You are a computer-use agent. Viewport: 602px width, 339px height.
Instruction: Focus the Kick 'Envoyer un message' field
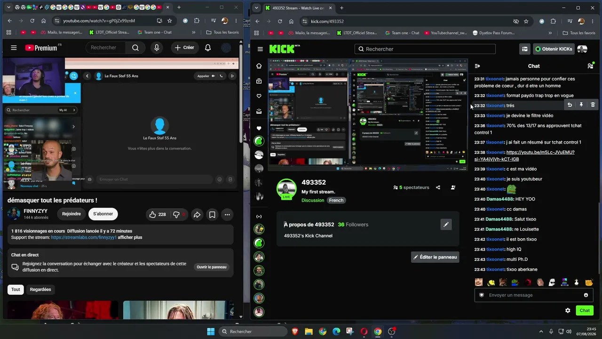coord(533,295)
